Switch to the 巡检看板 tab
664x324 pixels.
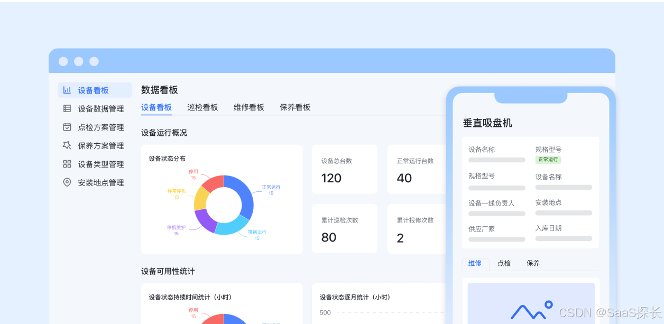click(x=202, y=107)
